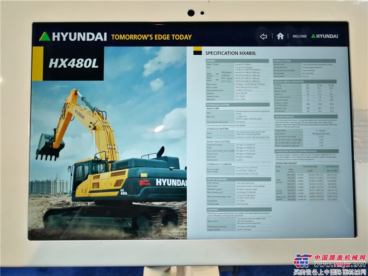Tap the Fuel tank row label
Image resolution: width=368 pixels, height=276 pixels.
278,88
